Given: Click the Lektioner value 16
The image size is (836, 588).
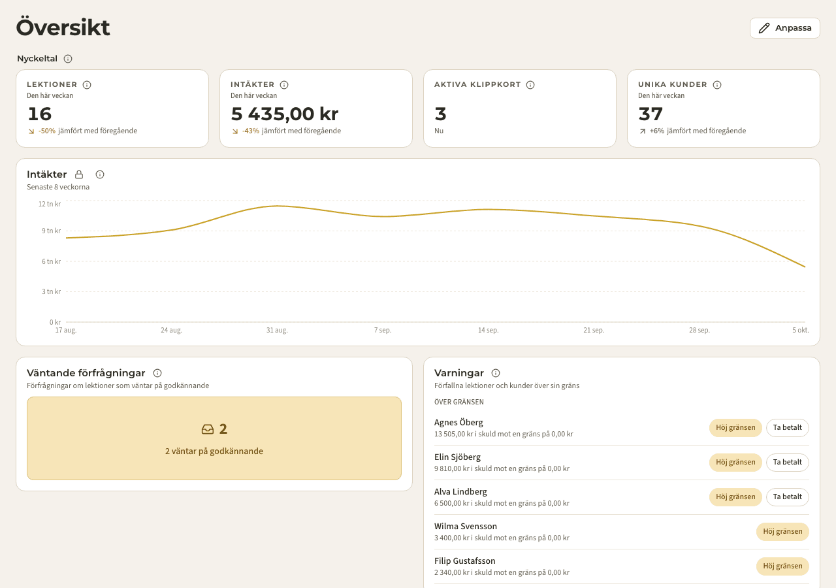Looking at the screenshot, I should pyautogui.click(x=40, y=114).
